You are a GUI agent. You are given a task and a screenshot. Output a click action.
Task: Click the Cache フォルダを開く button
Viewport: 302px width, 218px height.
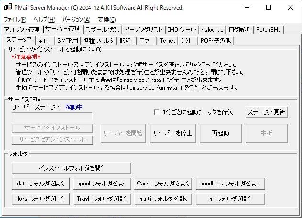(163, 184)
